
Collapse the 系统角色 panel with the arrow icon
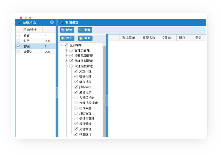52,22
